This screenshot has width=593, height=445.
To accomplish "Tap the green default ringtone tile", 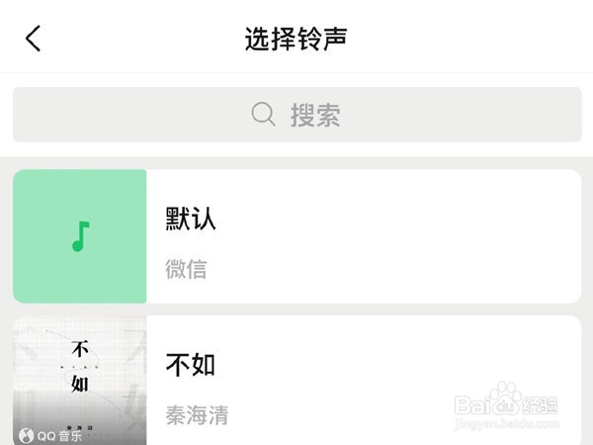I will (80, 236).
